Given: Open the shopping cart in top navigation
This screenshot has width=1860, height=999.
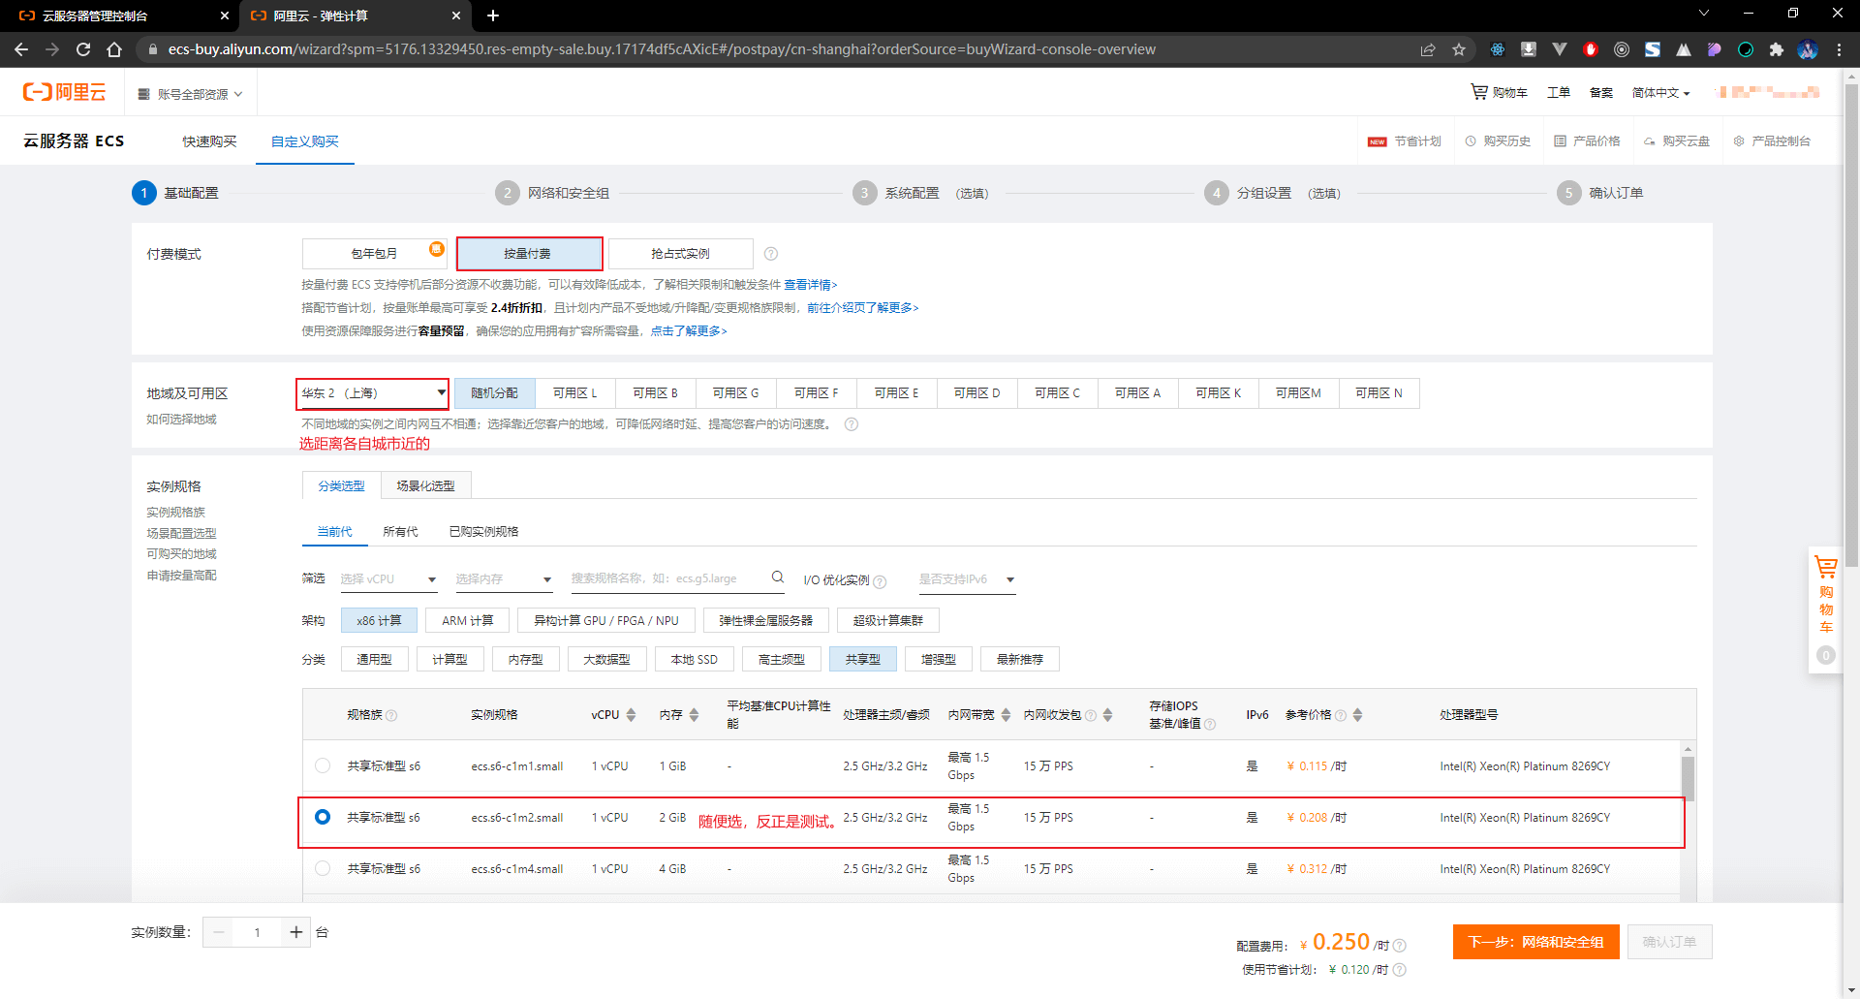Looking at the screenshot, I should coord(1499,92).
